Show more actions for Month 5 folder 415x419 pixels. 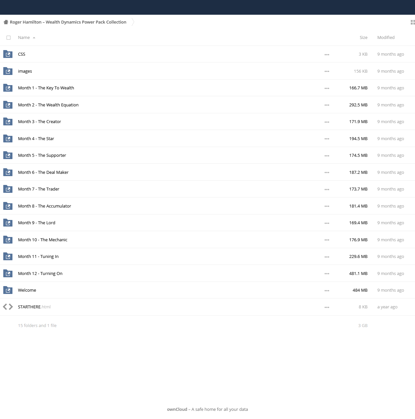coord(327,156)
